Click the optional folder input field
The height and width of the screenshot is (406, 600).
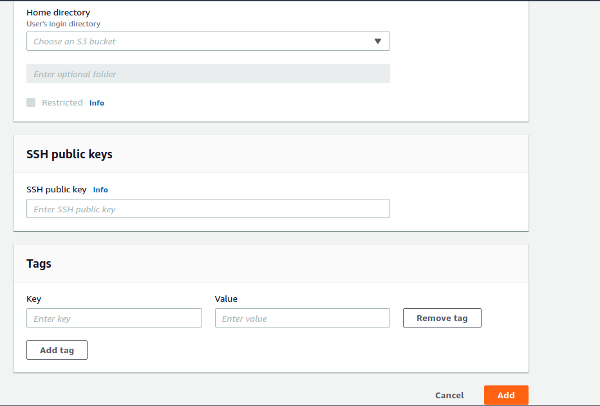pos(208,73)
